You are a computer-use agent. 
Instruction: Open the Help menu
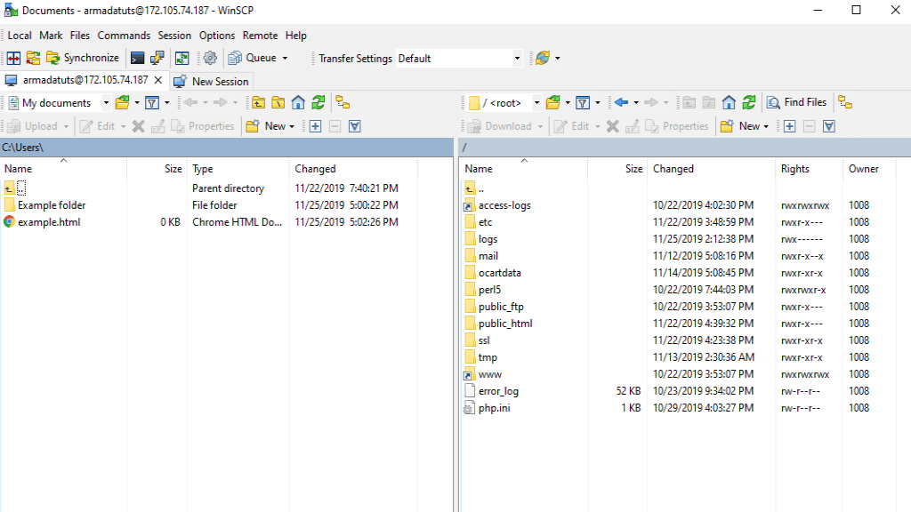(x=295, y=36)
